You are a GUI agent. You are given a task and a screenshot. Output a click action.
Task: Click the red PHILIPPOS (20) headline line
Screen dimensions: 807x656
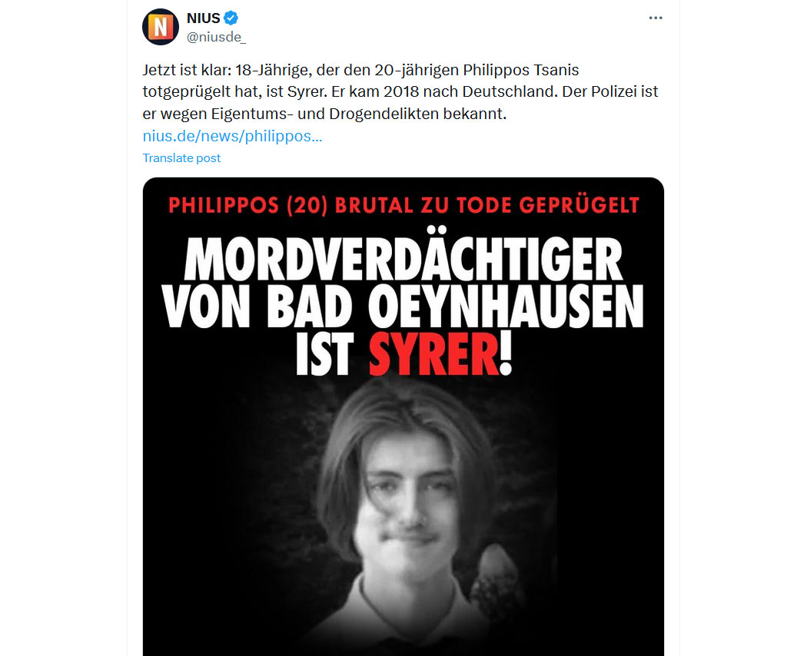click(403, 205)
